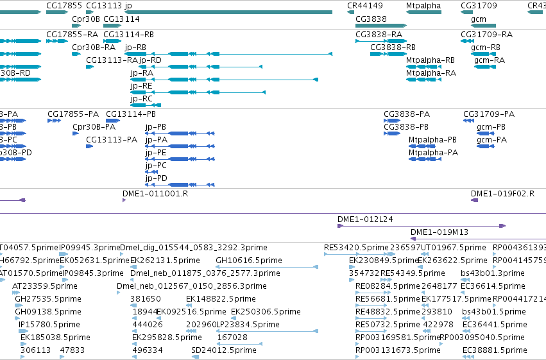
Task: Select the CG31709 gene label
Action: coord(479,6)
